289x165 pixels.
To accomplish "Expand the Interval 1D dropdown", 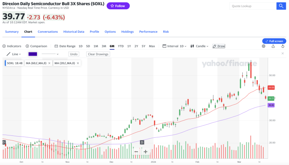I will coord(175,46).
